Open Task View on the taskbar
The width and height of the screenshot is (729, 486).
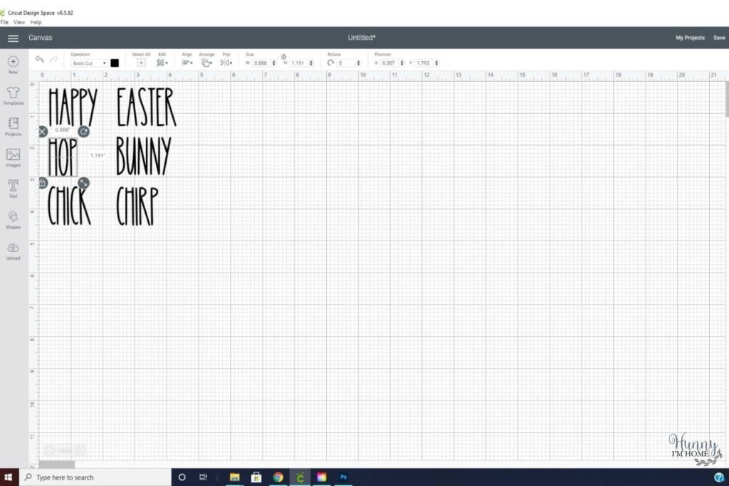(x=203, y=477)
